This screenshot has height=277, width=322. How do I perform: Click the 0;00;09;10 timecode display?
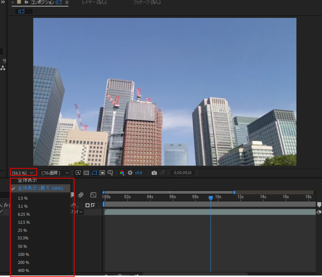point(182,173)
